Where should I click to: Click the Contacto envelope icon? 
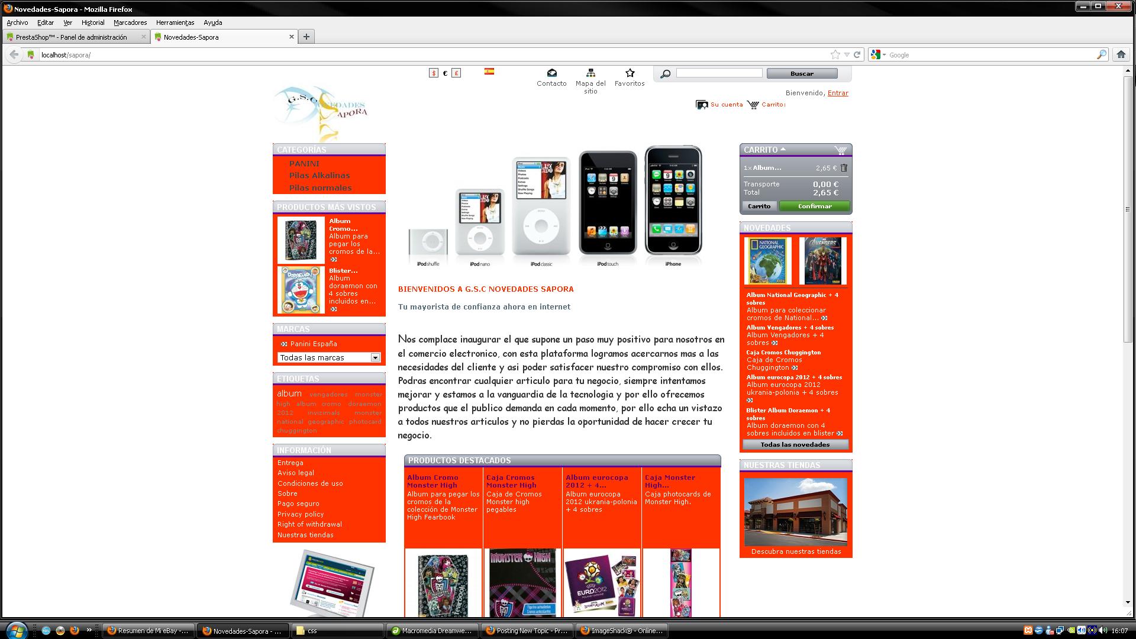click(x=551, y=73)
